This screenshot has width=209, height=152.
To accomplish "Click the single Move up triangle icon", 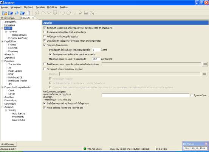I will point(43,13).
